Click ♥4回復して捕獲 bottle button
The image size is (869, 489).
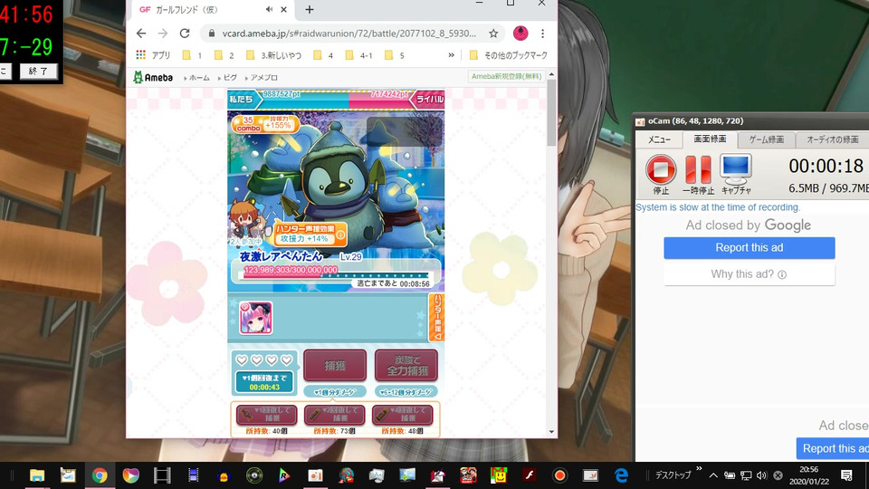402,415
